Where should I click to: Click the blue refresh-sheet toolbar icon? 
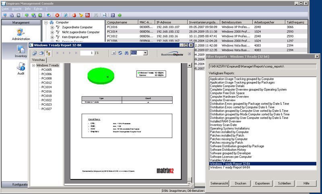point(66,15)
